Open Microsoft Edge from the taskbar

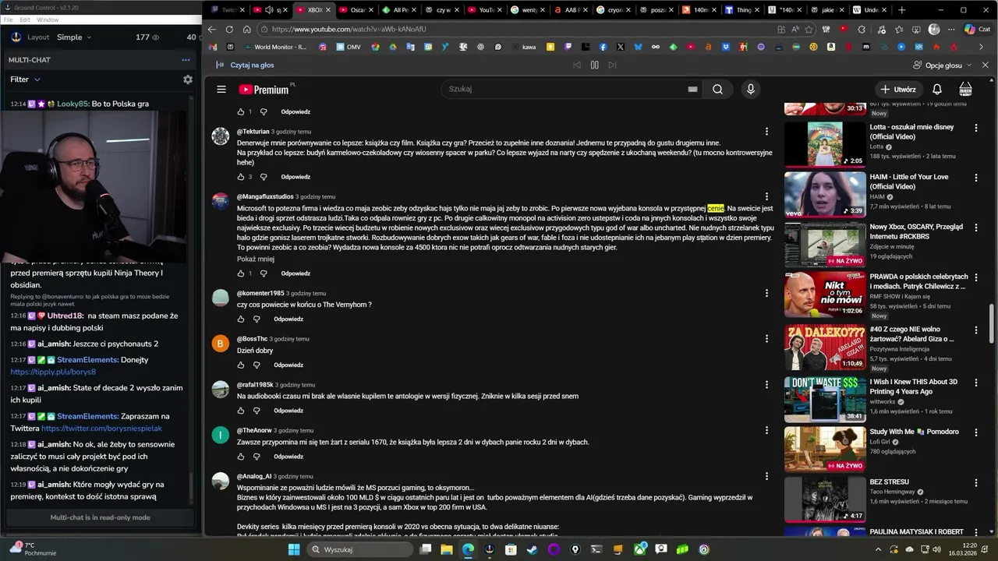tap(468, 549)
